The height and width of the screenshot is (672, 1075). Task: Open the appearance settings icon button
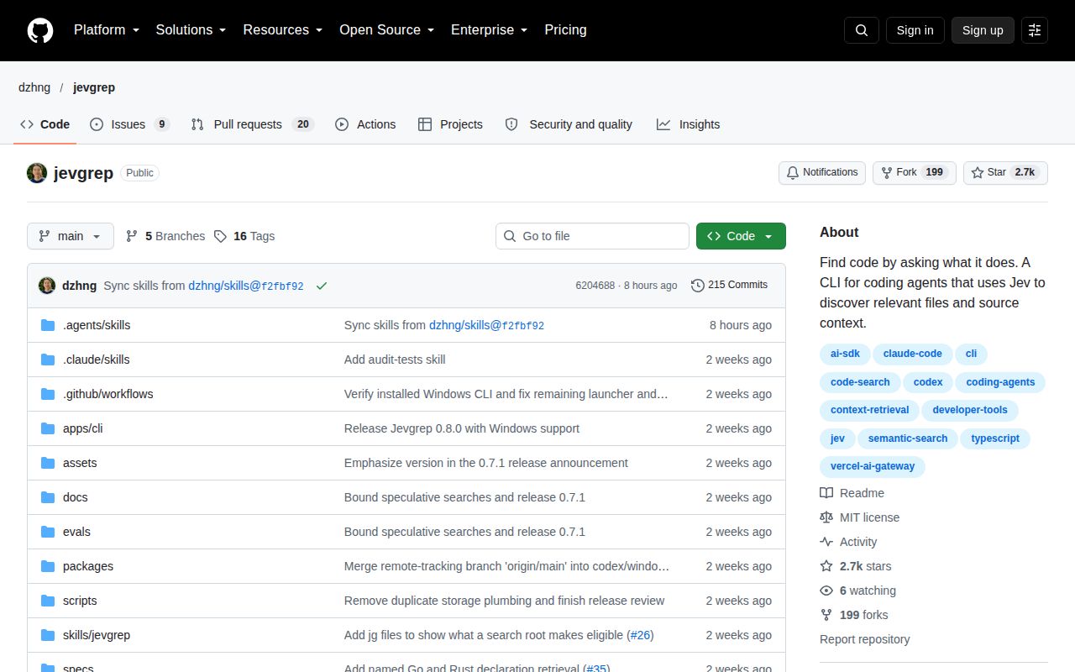coord(1035,30)
